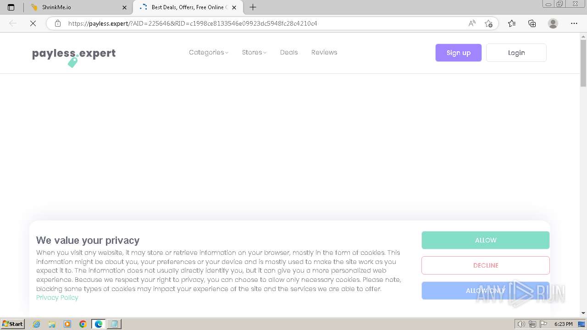Decline the cookies
Screen dimensions: 587x330
click(486, 265)
